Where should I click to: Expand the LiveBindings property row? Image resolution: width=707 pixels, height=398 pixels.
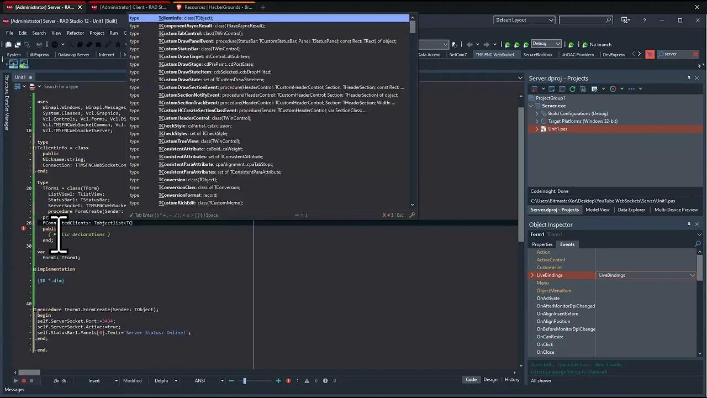point(532,275)
